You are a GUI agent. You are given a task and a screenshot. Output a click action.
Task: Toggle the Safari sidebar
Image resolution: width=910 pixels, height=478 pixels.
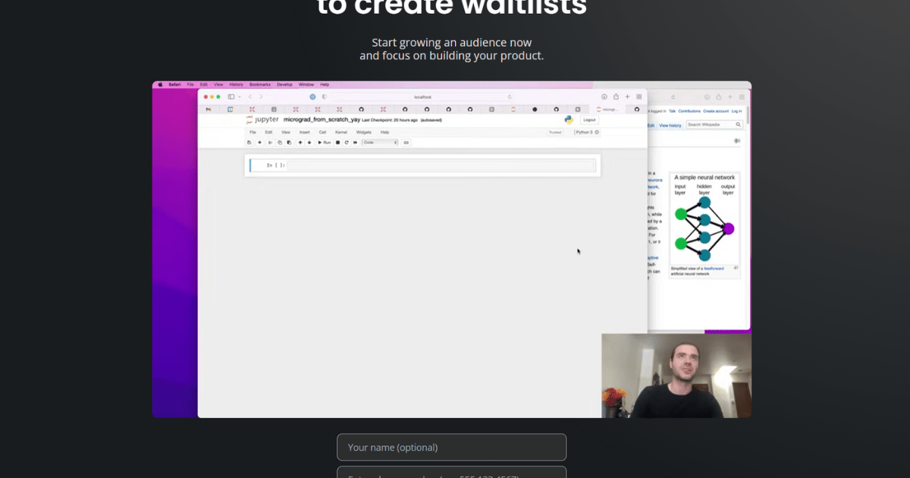point(231,96)
